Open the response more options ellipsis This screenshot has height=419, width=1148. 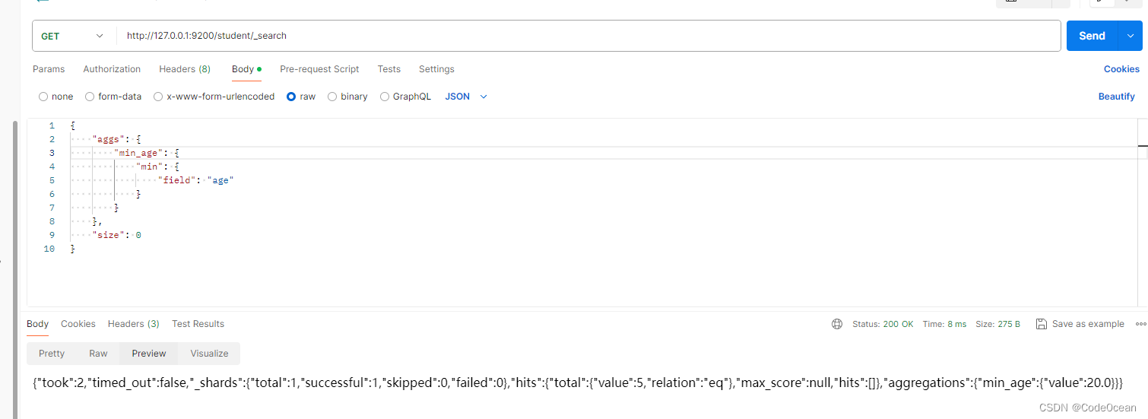(x=1140, y=324)
